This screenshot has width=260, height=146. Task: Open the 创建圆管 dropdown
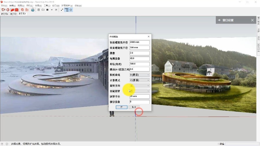point(140,91)
